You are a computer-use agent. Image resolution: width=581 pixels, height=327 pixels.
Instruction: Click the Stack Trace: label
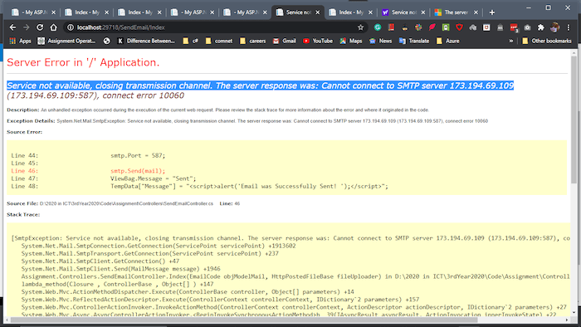point(23,214)
